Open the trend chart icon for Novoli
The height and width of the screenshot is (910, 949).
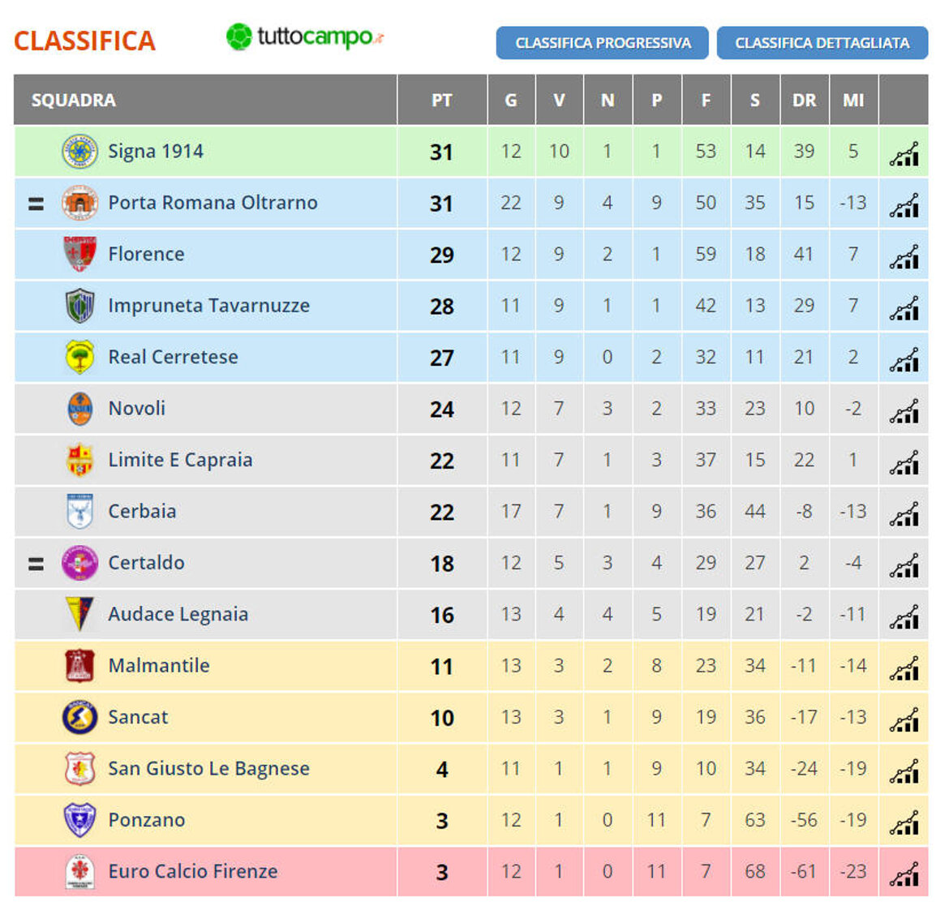tap(904, 410)
